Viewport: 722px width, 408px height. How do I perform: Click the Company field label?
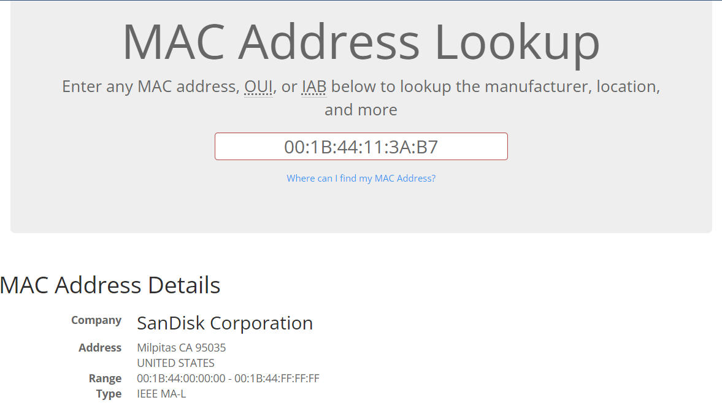(x=96, y=320)
